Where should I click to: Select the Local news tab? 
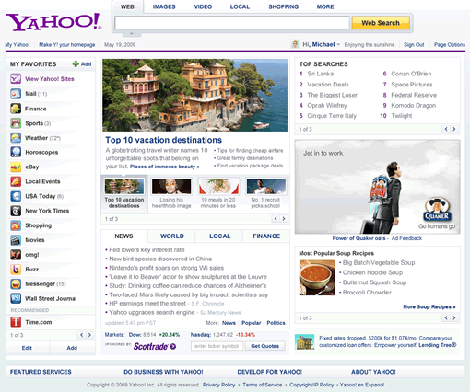pyautogui.click(x=219, y=236)
